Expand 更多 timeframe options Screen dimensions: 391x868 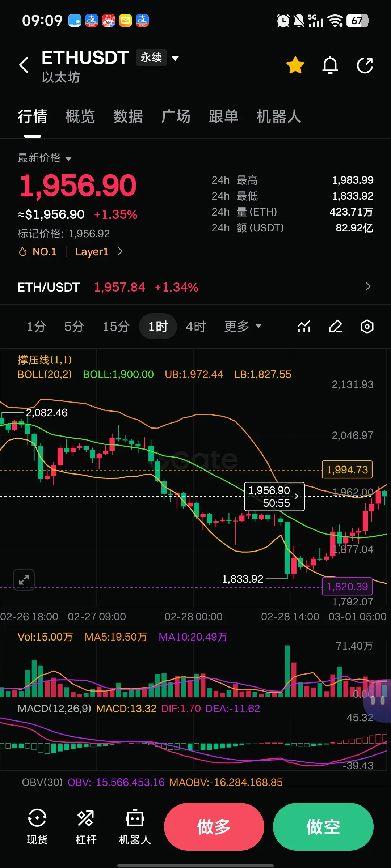243,326
